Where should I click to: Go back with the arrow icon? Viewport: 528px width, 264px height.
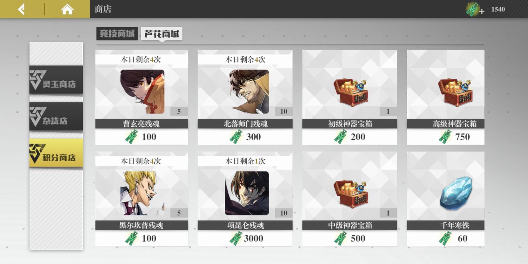pos(22,9)
